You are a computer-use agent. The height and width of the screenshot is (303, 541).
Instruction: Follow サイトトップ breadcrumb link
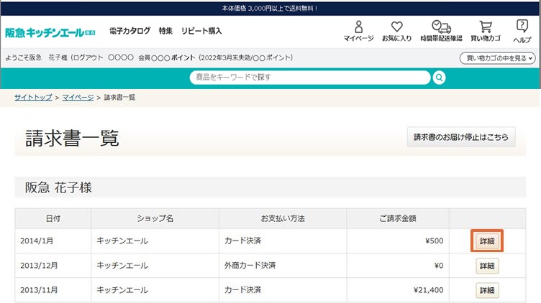(33, 98)
